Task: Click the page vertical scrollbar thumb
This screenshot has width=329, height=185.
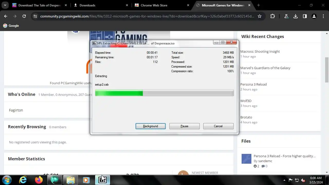Action: pos(327,70)
